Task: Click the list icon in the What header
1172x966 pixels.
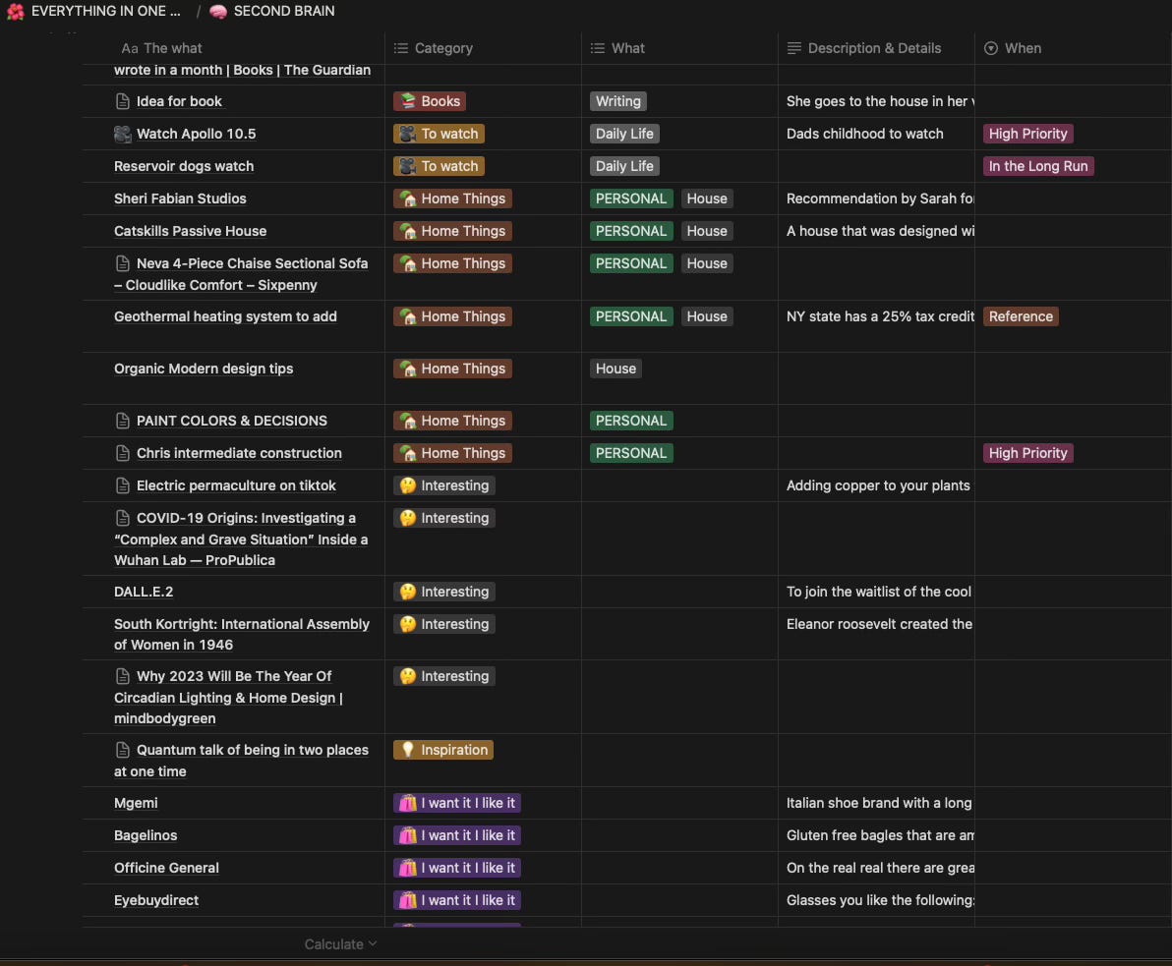Action: (x=598, y=48)
